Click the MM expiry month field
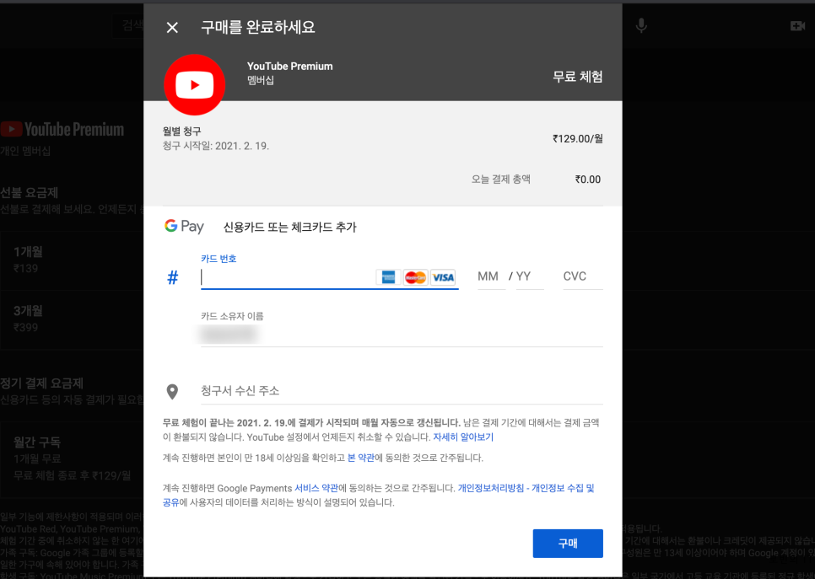The height and width of the screenshot is (579, 815). (491, 276)
